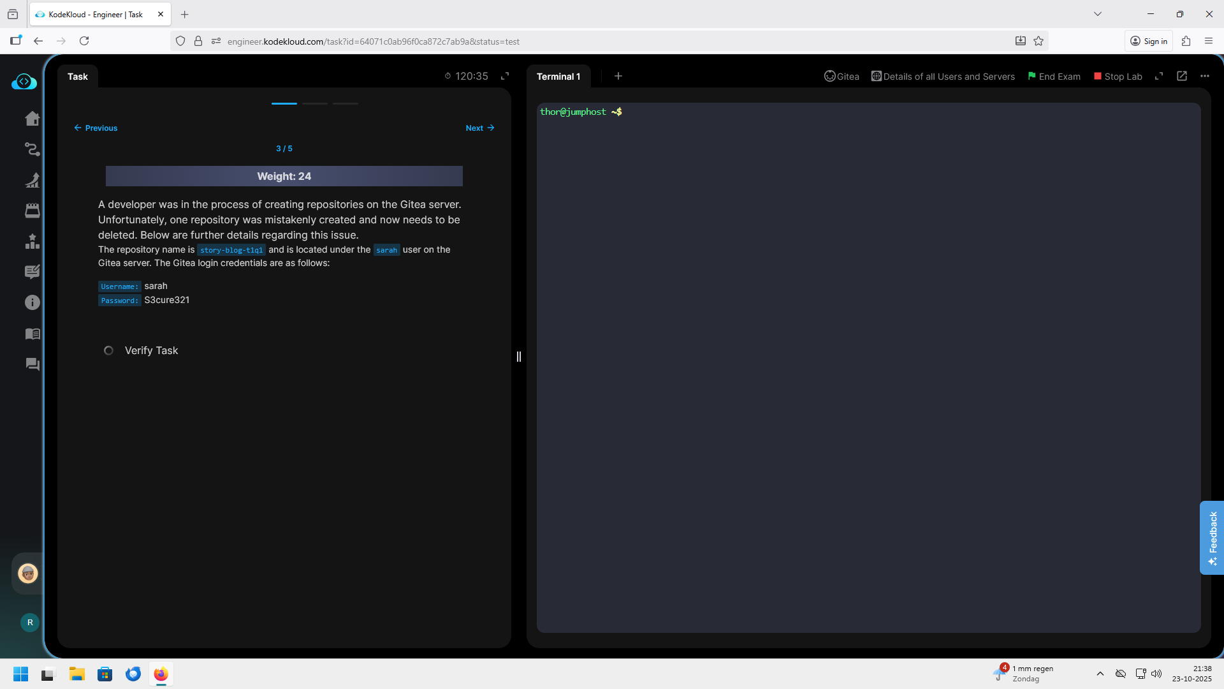
Task: Expand the terminal panel fullscreen icon
Action: [1159, 76]
